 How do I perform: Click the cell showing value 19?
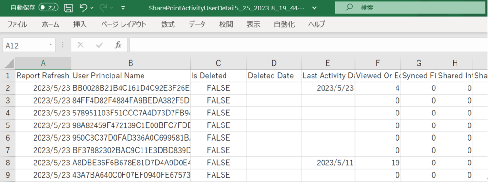point(378,163)
